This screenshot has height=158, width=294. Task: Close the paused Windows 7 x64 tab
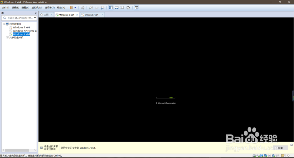point(102,15)
